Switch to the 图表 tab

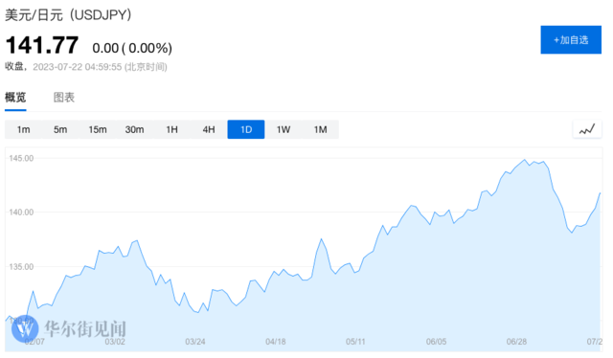click(64, 98)
